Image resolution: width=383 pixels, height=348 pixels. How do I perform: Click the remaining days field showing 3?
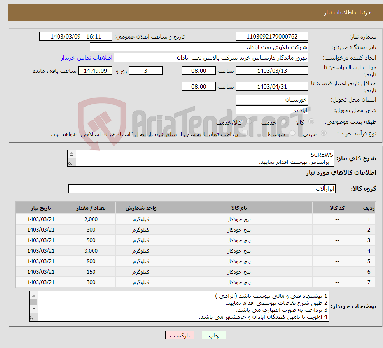[x=145, y=71]
